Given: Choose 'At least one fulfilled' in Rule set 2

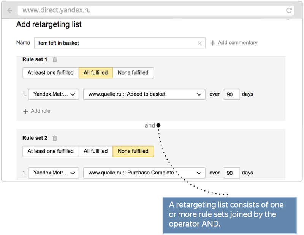Looking at the screenshot, I should (51, 151).
